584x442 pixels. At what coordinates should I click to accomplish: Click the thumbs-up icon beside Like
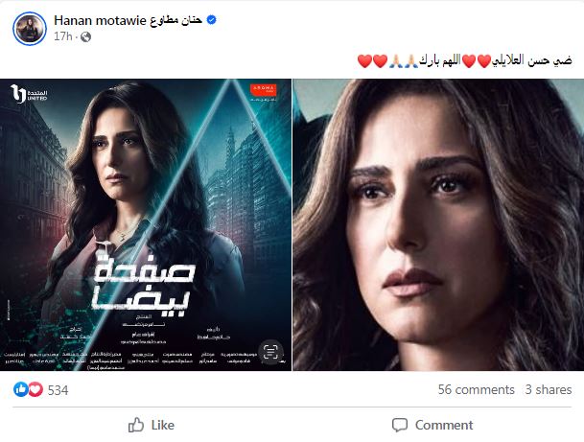tap(136, 425)
